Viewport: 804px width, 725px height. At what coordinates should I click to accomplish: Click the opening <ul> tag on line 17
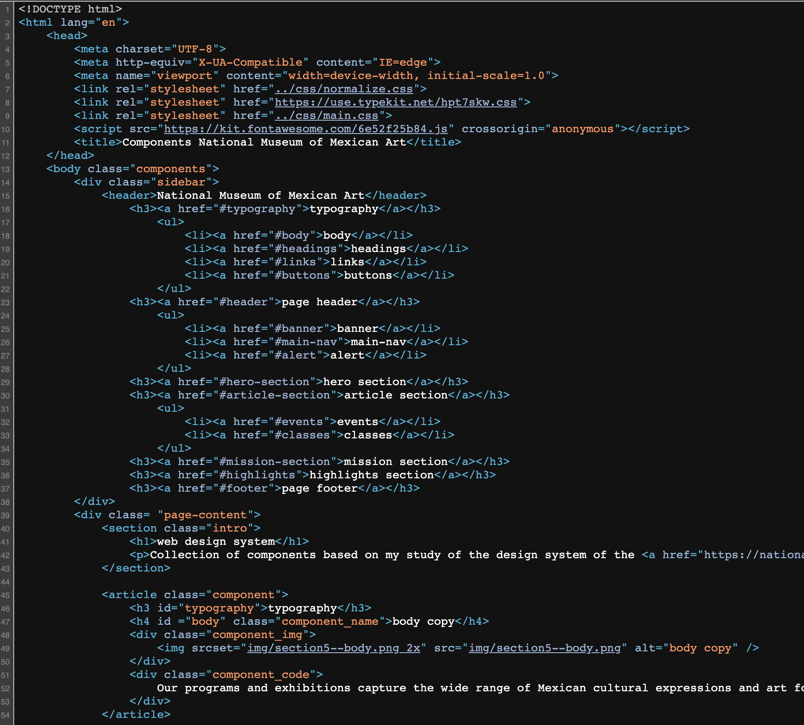pos(171,222)
